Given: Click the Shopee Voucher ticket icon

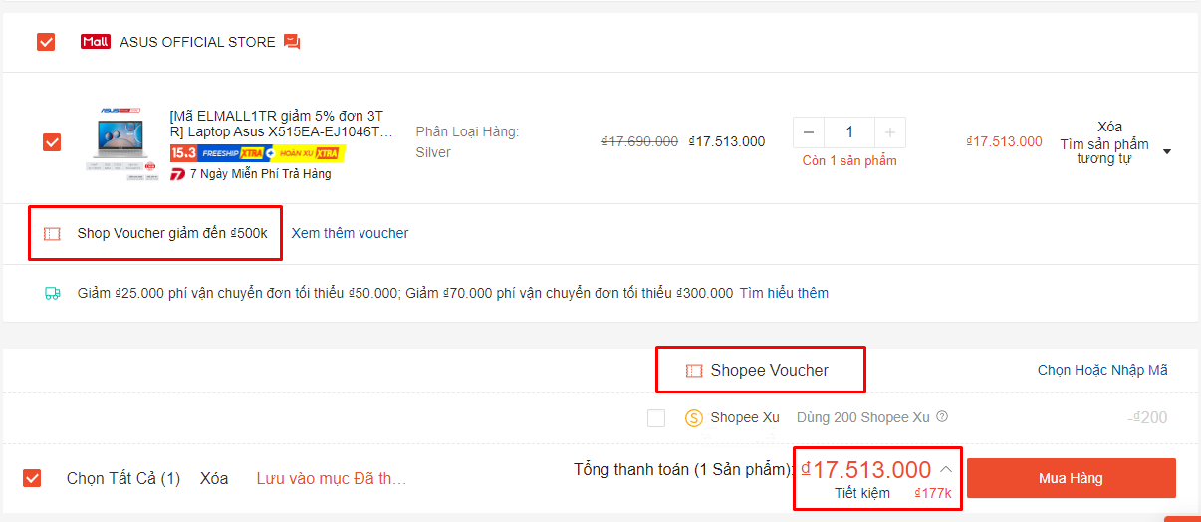Looking at the screenshot, I should click(694, 371).
